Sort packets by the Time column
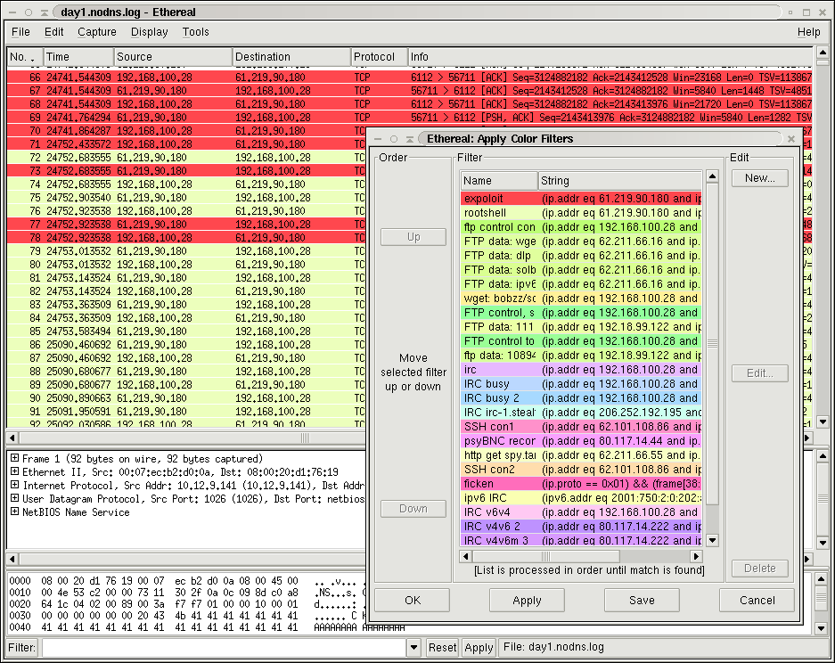This screenshot has width=835, height=663. (x=78, y=57)
